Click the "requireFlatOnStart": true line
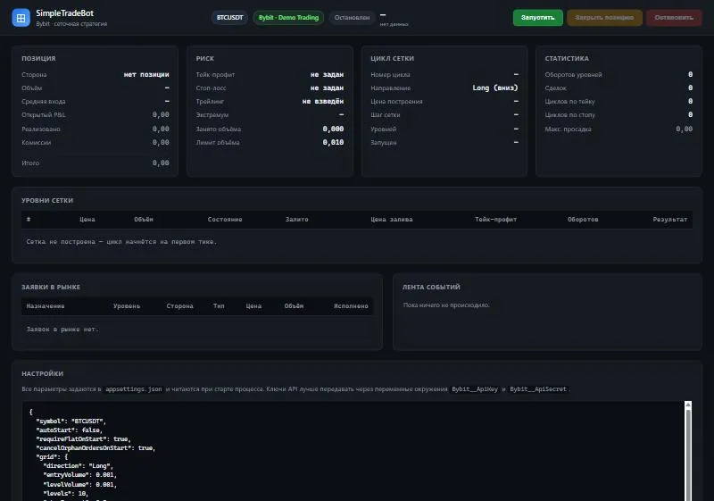The image size is (714, 501). 83,439
